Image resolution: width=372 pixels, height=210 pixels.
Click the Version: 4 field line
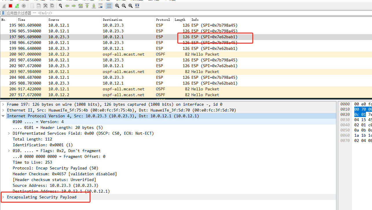[x=38, y=122]
